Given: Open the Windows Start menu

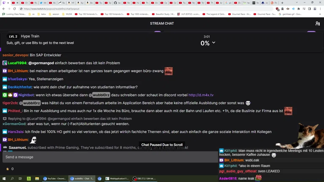Looking at the screenshot, I should [4, 179].
